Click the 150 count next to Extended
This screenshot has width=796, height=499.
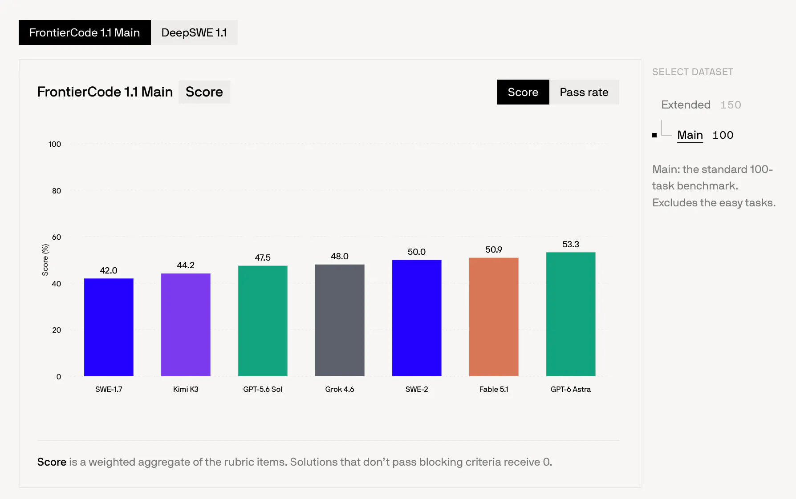point(731,105)
